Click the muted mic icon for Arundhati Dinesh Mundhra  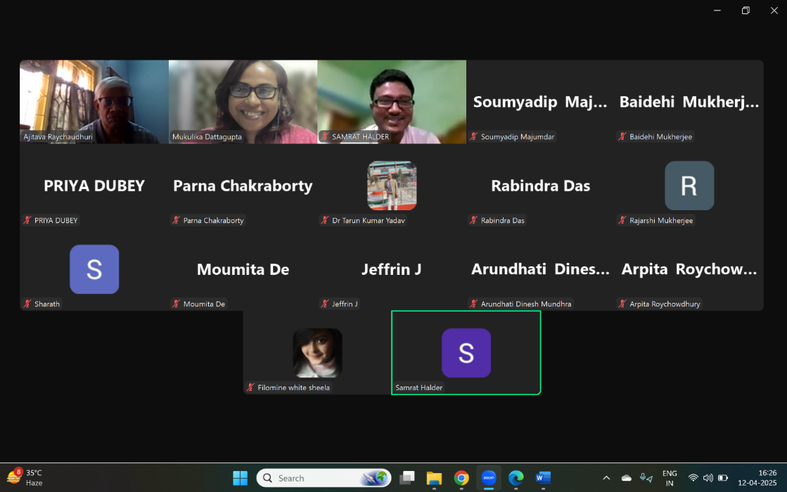click(474, 304)
